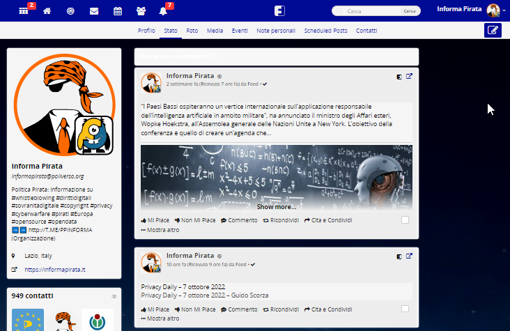Click the large Informa Pirata profile picture
The height and width of the screenshot is (331, 510).
(64, 105)
